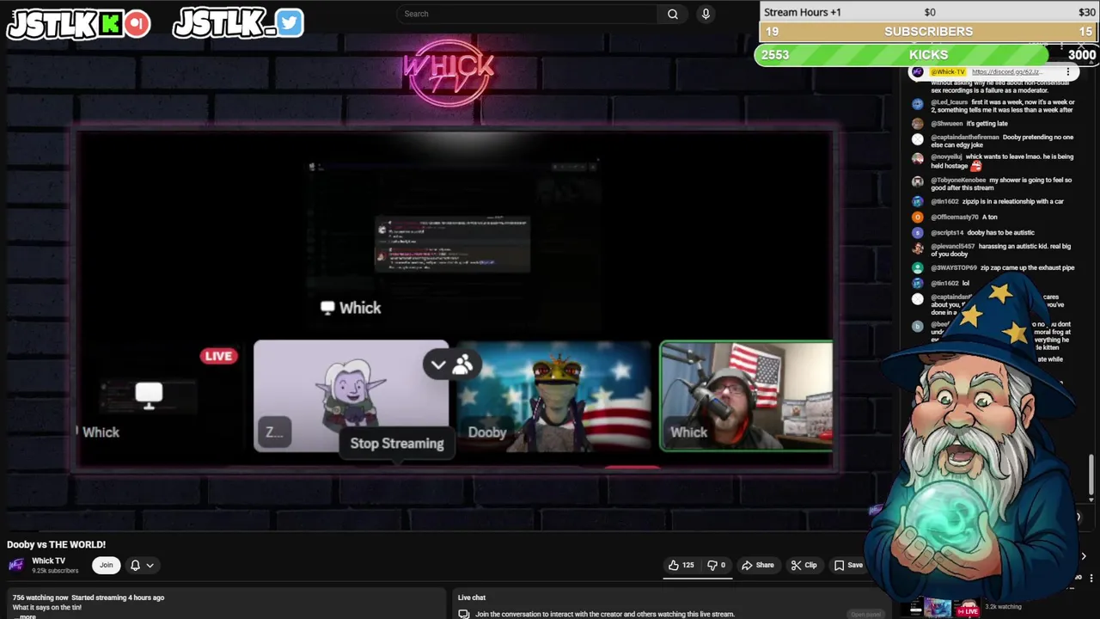Click the monitor icon on Whick's screen-share tile
Image resolution: width=1100 pixels, height=619 pixels.
point(149,395)
